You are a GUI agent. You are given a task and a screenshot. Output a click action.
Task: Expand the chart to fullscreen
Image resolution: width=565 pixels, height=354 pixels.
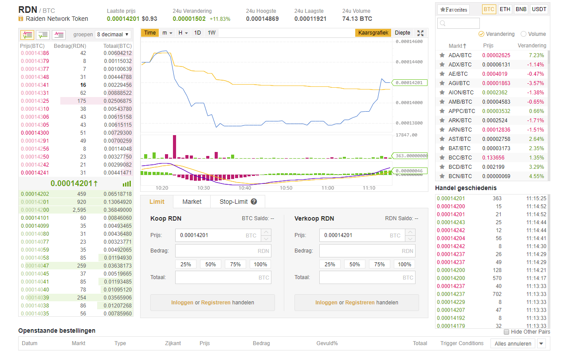point(420,33)
